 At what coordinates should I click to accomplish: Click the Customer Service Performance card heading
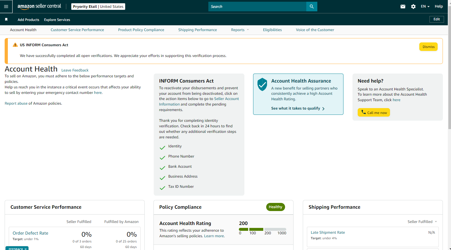[46, 207]
